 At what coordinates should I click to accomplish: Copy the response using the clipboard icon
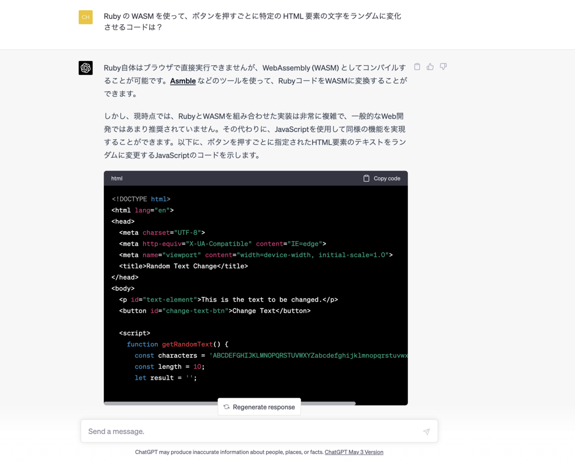coord(417,67)
